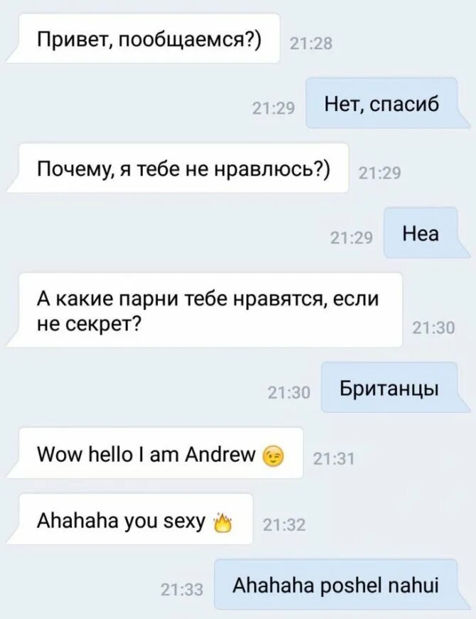Select the 'Ahahaha poshel nahui' reply bubble
This screenshot has width=476, height=619.
342,584
